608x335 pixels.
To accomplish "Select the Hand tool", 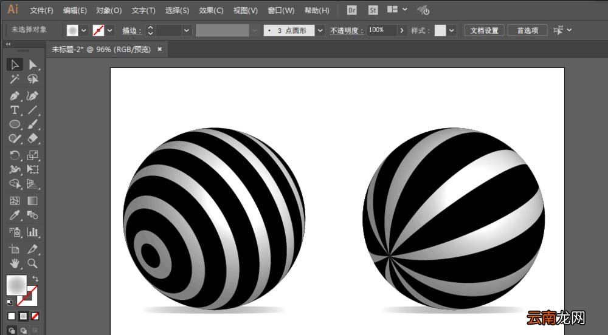I will point(15,263).
